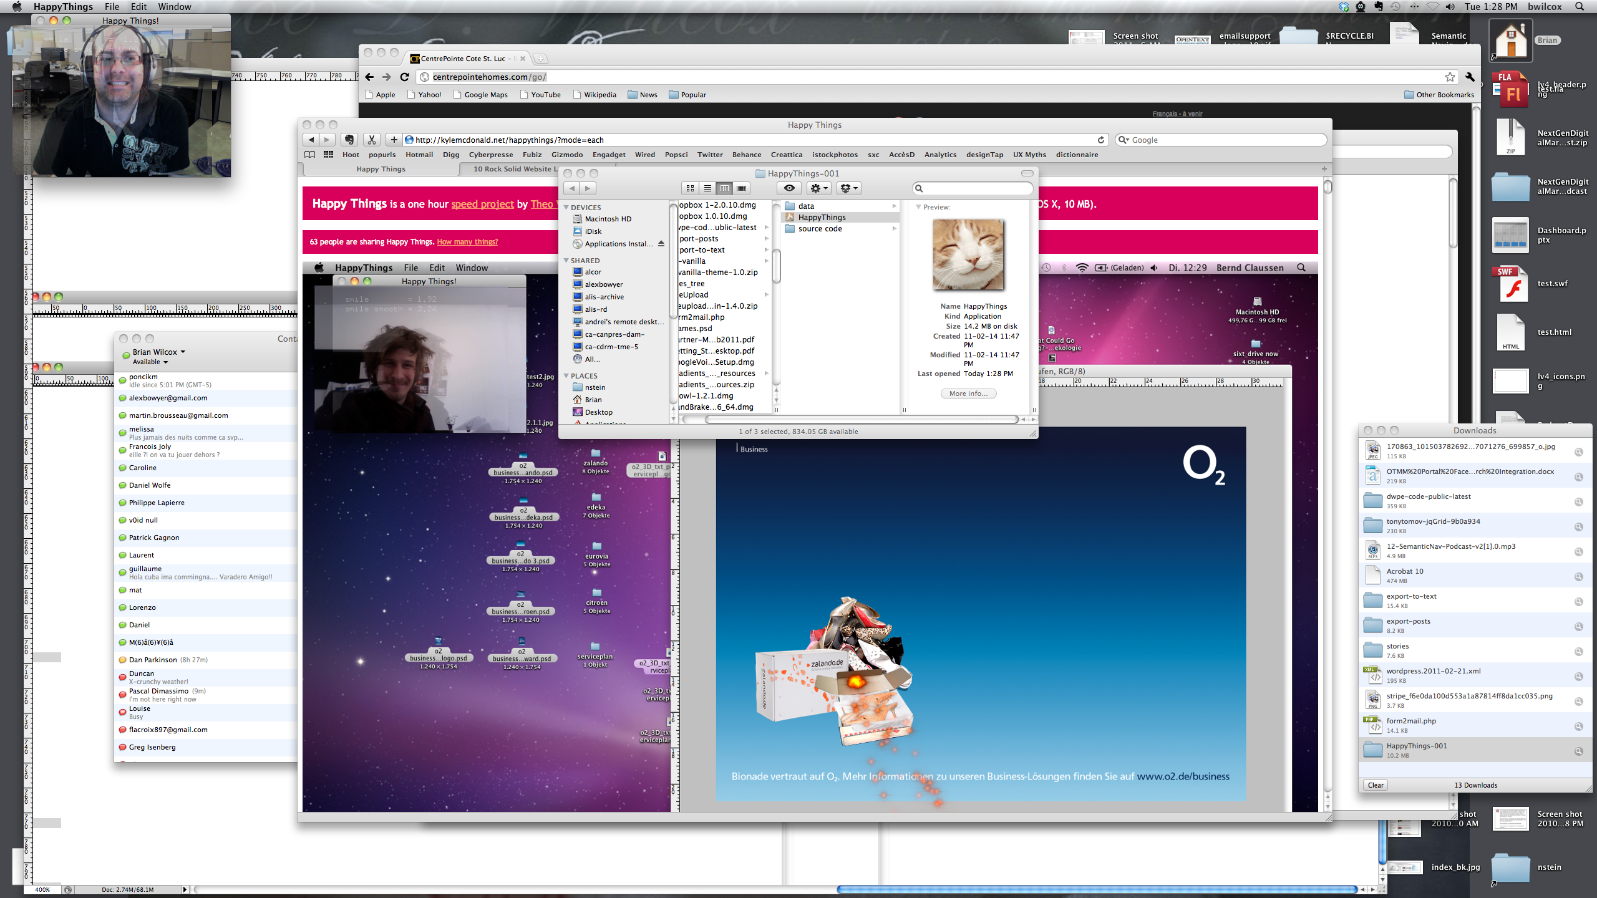Open Finder Action gear menu

[818, 188]
